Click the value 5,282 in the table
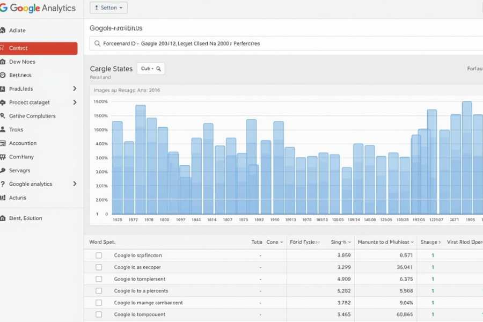Image resolution: width=483 pixels, height=322 pixels. (344, 290)
